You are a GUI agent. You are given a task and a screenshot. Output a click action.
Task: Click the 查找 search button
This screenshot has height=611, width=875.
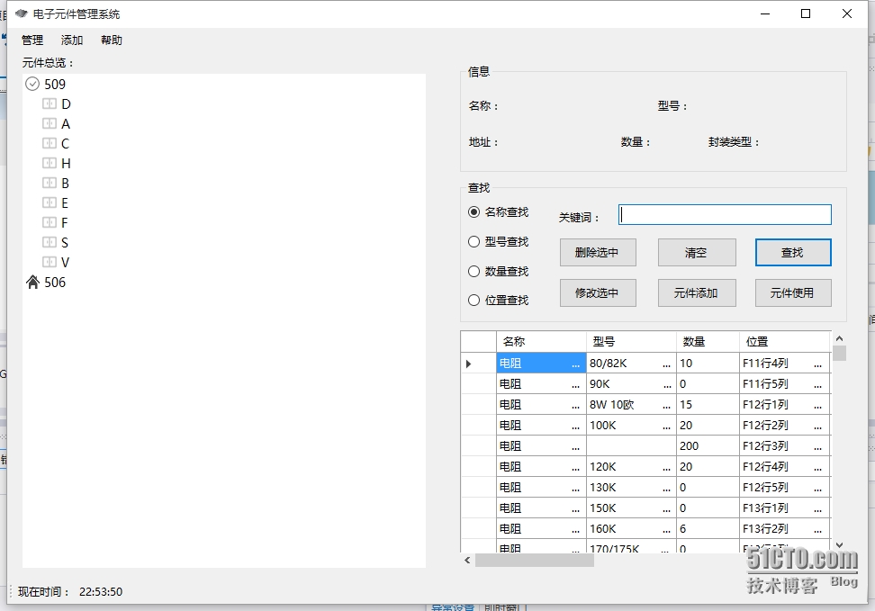(x=793, y=253)
